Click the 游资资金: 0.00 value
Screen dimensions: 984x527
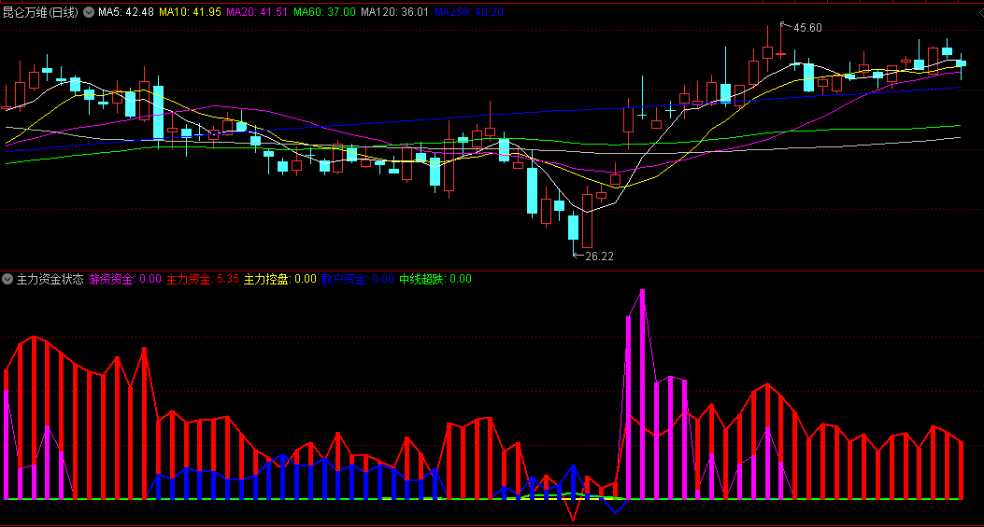coord(125,279)
